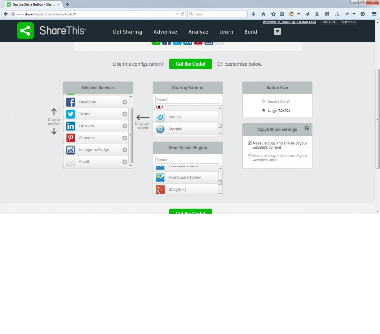Open the URL bar history dropdown arrow
The image size is (380, 334).
pos(178,14)
